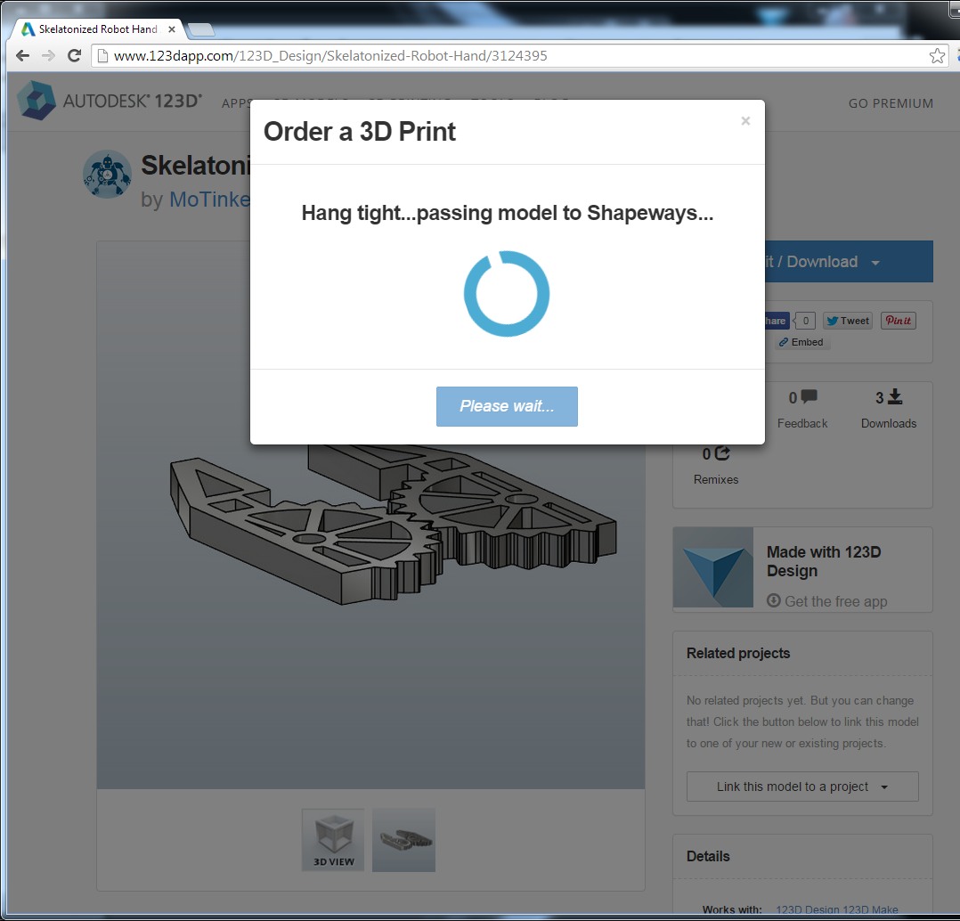Open a new browser tab
Image resolution: width=960 pixels, height=921 pixels.
(x=201, y=29)
